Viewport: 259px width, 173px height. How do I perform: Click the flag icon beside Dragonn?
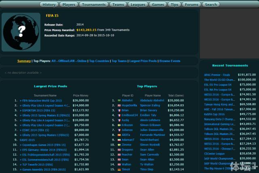119,150
